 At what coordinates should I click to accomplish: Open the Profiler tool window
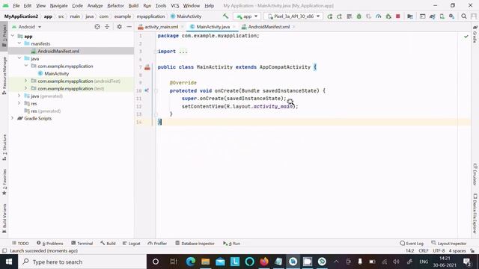pyautogui.click(x=157, y=244)
